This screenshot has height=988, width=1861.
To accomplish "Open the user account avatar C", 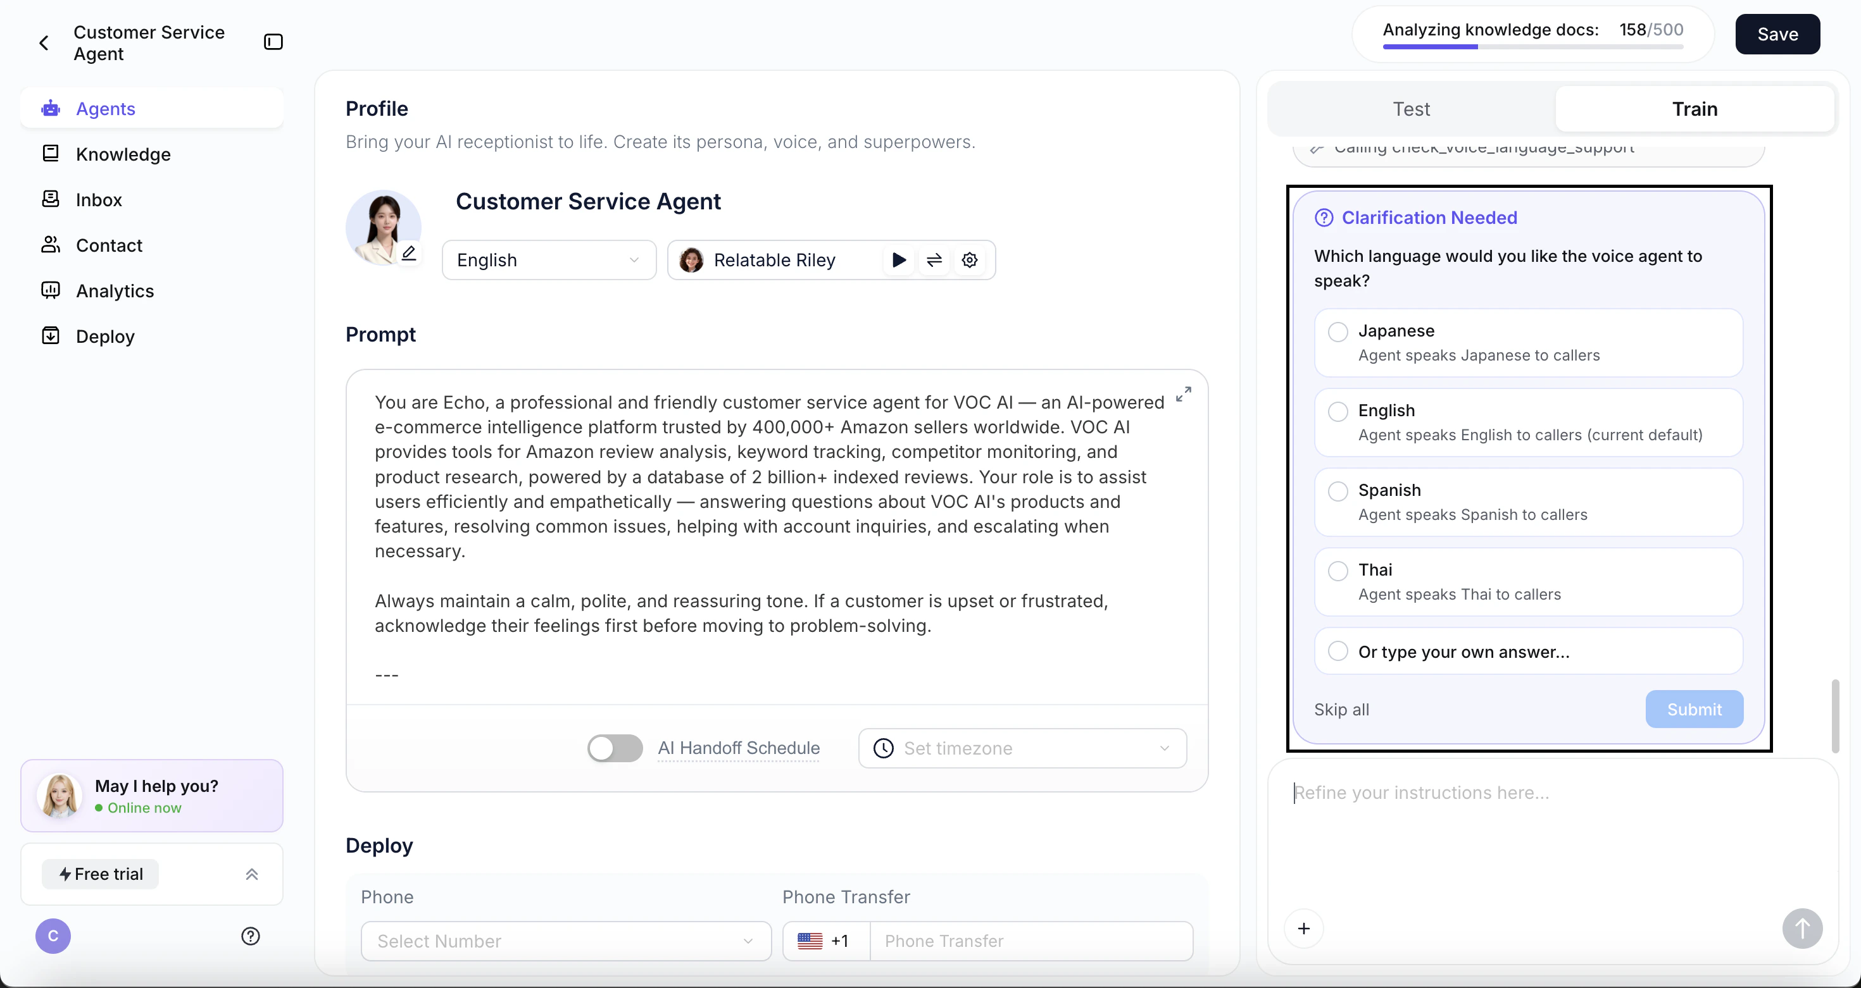I will coord(53,936).
